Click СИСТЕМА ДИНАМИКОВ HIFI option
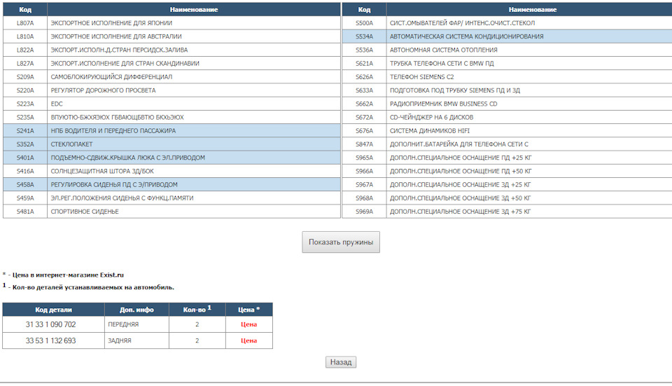This screenshot has height=386, width=672. pyautogui.click(x=507, y=130)
